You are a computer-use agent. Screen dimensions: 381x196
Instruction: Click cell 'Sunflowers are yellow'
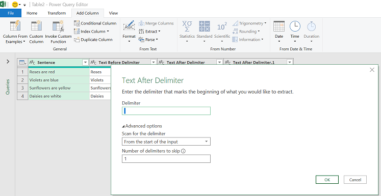(59, 88)
